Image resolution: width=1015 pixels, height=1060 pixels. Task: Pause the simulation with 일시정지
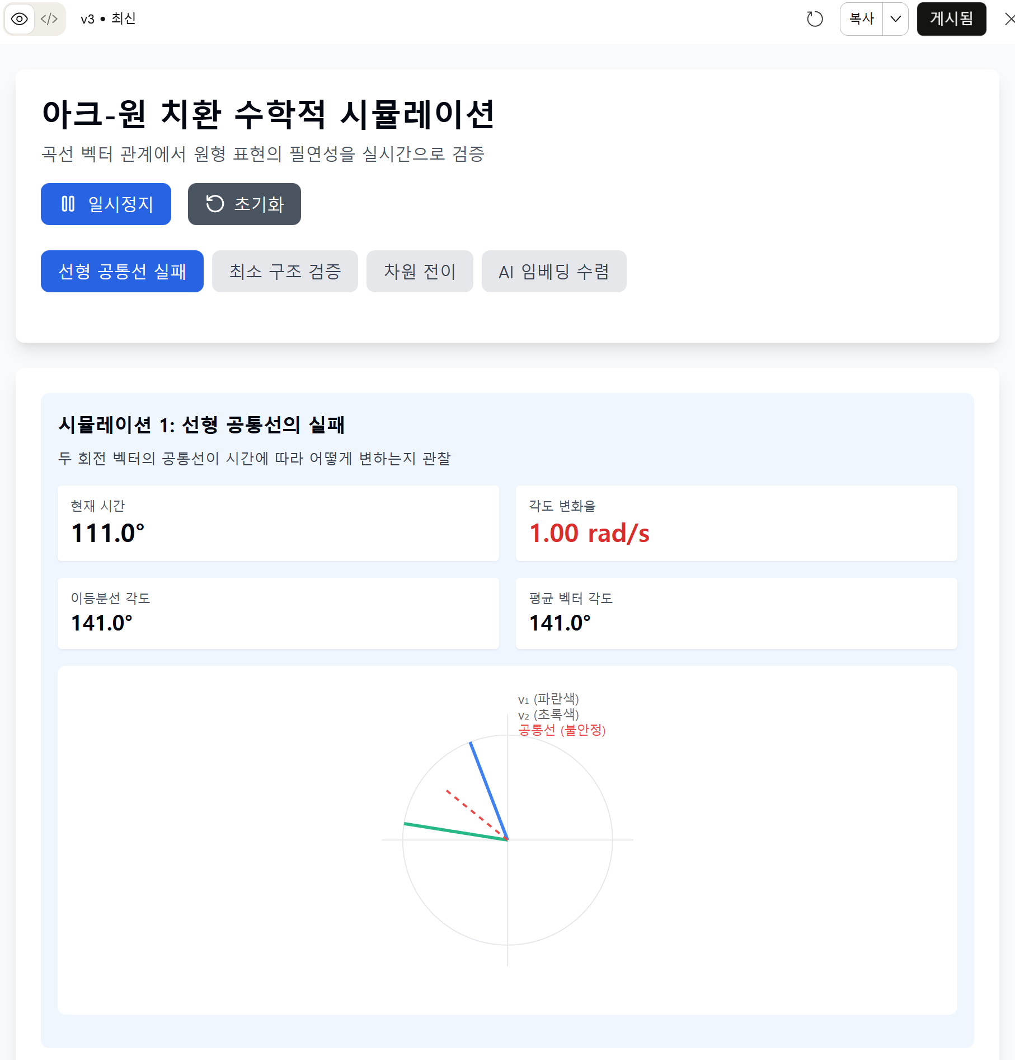pos(106,204)
